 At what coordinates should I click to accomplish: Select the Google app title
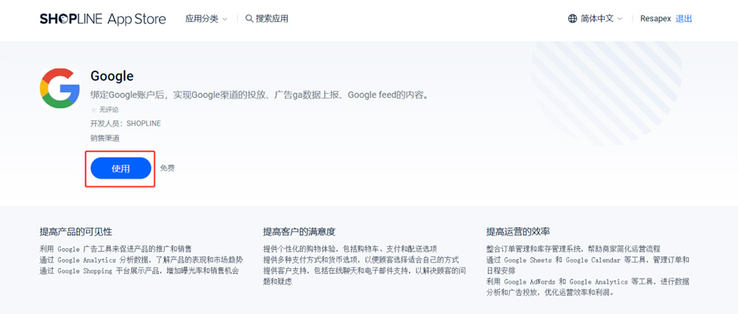(111, 76)
